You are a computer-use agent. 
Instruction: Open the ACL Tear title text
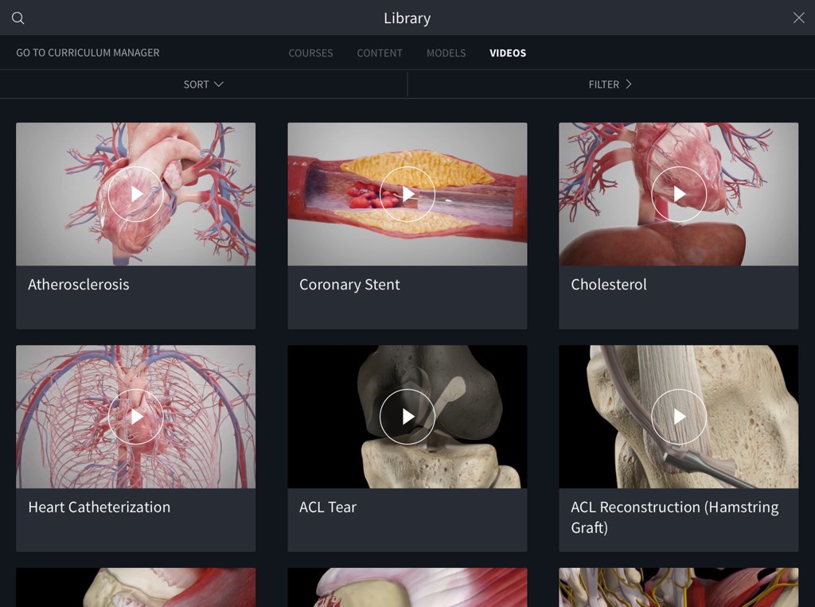[328, 507]
